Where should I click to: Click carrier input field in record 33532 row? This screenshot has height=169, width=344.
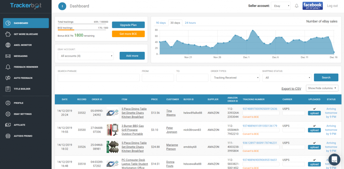tap(294, 113)
